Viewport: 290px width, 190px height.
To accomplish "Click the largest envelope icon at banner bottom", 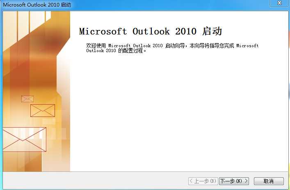I will (x=24, y=140).
